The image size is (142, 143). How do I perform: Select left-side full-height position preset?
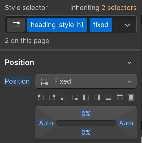(x=86, y=97)
